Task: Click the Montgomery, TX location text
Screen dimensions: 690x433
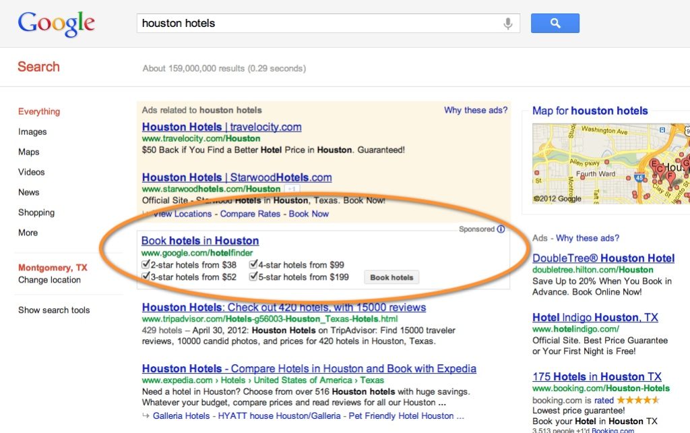Action: click(x=53, y=267)
